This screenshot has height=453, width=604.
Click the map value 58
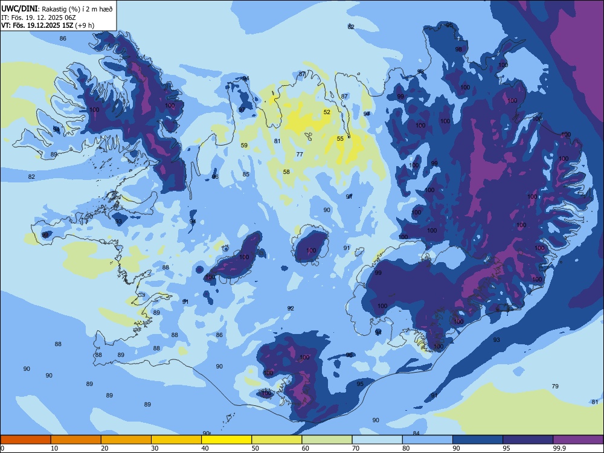[286, 172]
